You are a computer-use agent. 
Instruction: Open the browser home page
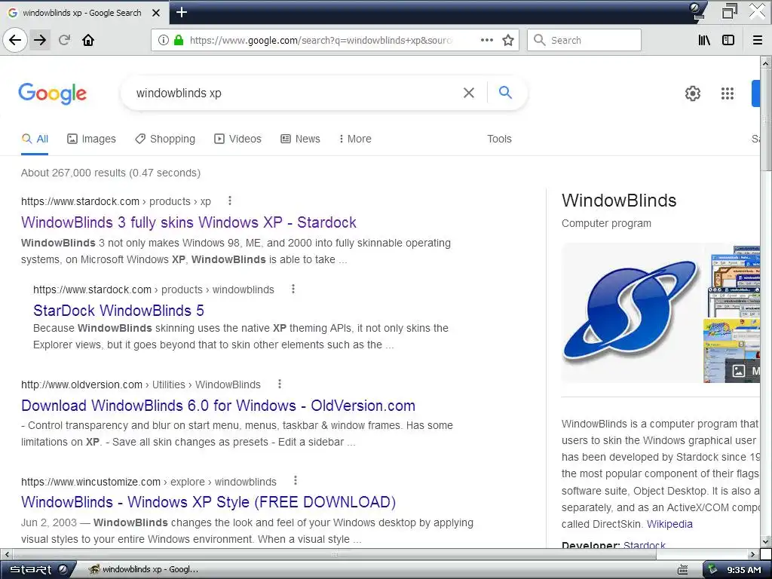coord(88,40)
